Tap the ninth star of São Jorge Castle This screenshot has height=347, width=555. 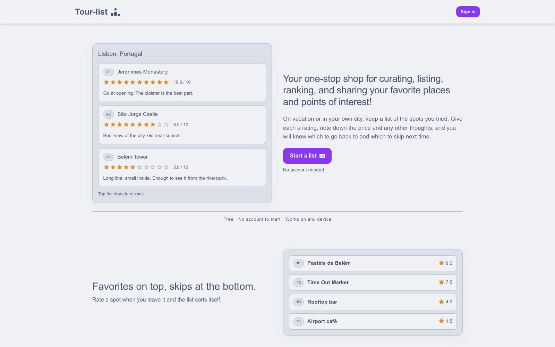160,125
